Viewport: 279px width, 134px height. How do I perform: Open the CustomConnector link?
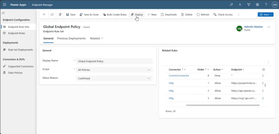point(179,75)
